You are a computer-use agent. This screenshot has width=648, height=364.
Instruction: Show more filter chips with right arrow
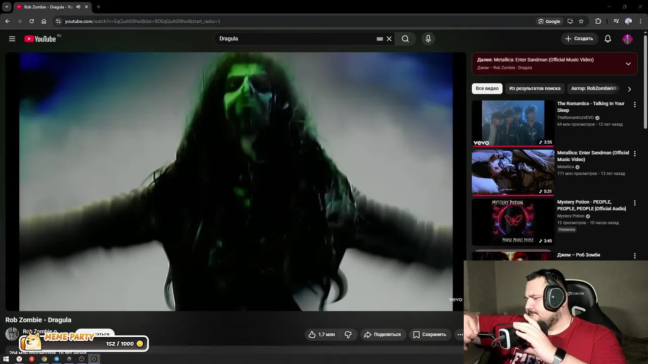pyautogui.click(x=629, y=89)
